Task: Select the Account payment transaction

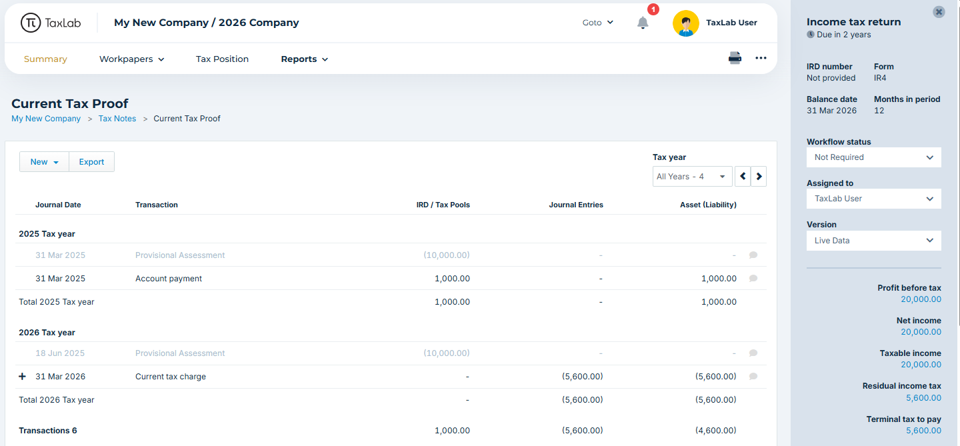Action: [x=169, y=279]
